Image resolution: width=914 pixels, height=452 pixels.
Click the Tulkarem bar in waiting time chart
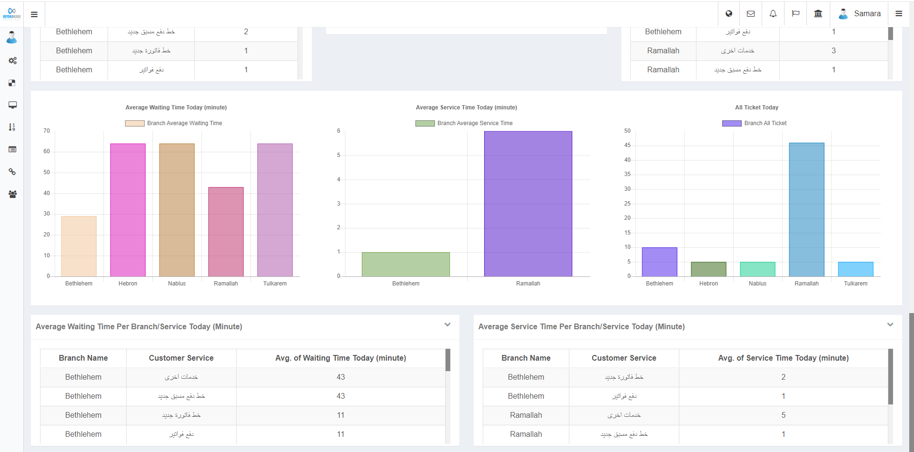click(275, 210)
